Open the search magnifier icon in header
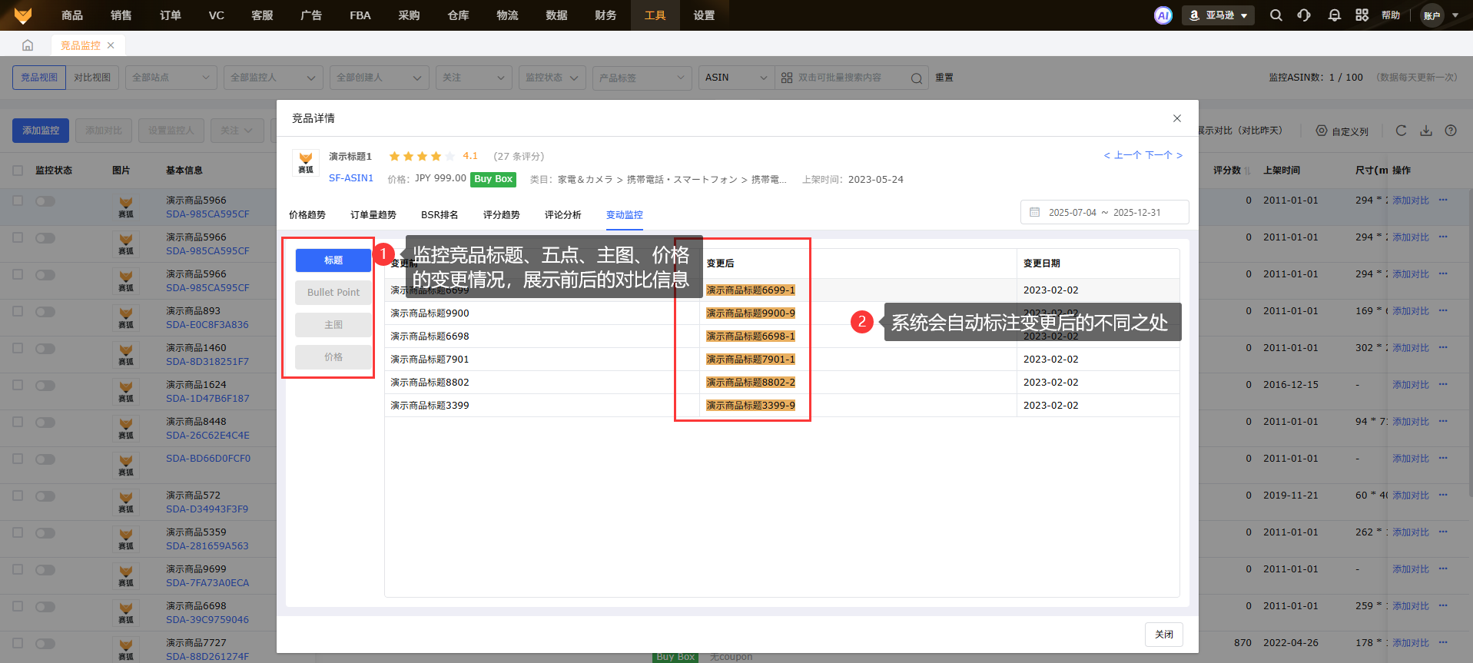This screenshot has height=663, width=1473. tap(1276, 15)
